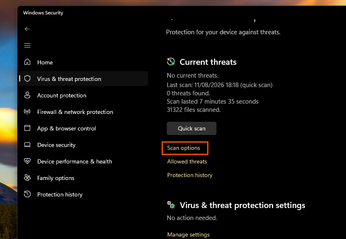Start a Quick scan
Screen dimensions: 346x239
click(x=192, y=128)
